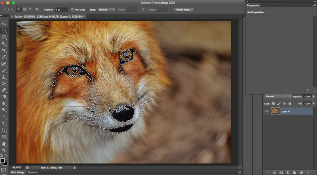Add a layer style (fx)

274,172
